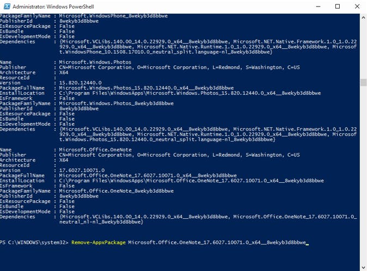Click the Photos Publisher CN=Microsoft Corporation line
367x271 pixels.
tap(179, 67)
